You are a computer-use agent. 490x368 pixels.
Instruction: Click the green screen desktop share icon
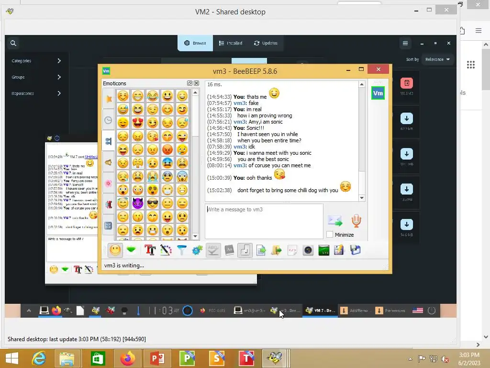pyautogui.click(x=324, y=250)
